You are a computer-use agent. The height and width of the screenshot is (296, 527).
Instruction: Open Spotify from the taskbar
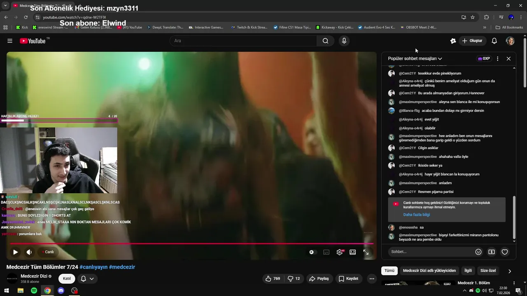click(34, 291)
